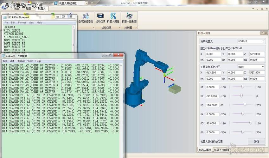Screen dimensions: 269x158
Task: Adjust the θ3 joint slider handle
Action: 245,105
